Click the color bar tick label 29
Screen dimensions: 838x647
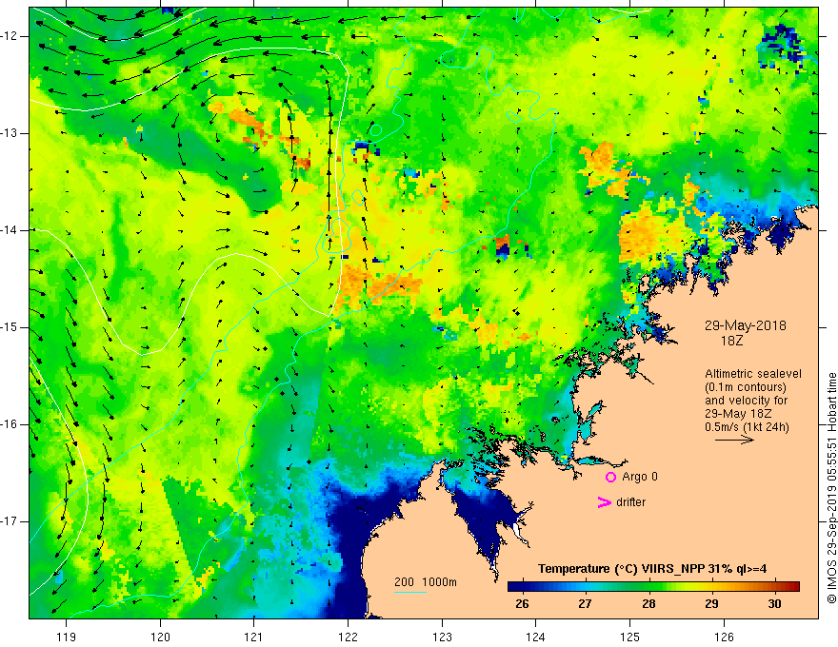click(x=711, y=604)
